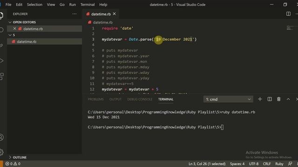
Task: Maximize panel size with chevron up
Action: click(x=288, y=99)
